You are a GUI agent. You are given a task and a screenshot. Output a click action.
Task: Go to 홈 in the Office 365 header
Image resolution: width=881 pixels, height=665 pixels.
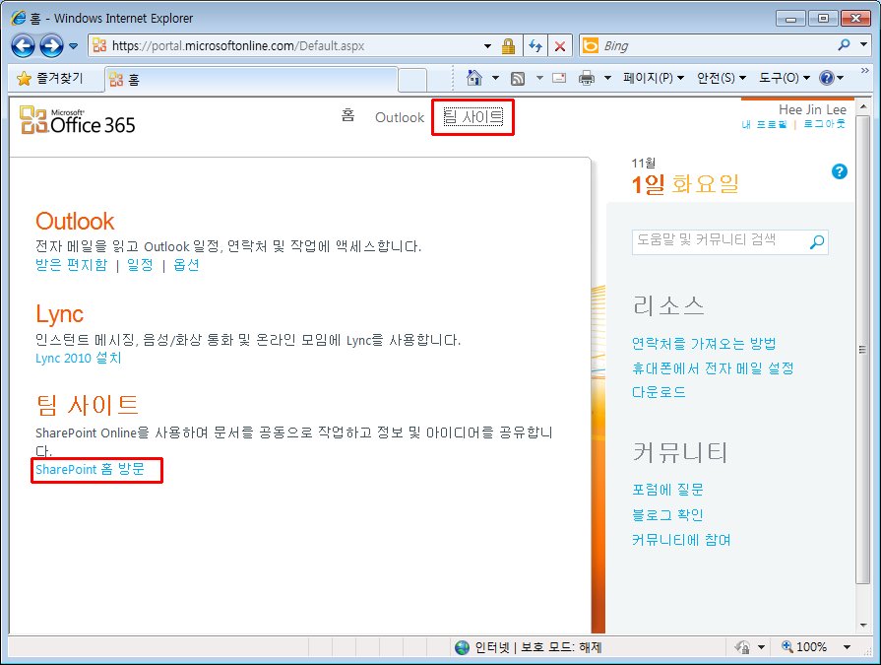click(x=347, y=116)
